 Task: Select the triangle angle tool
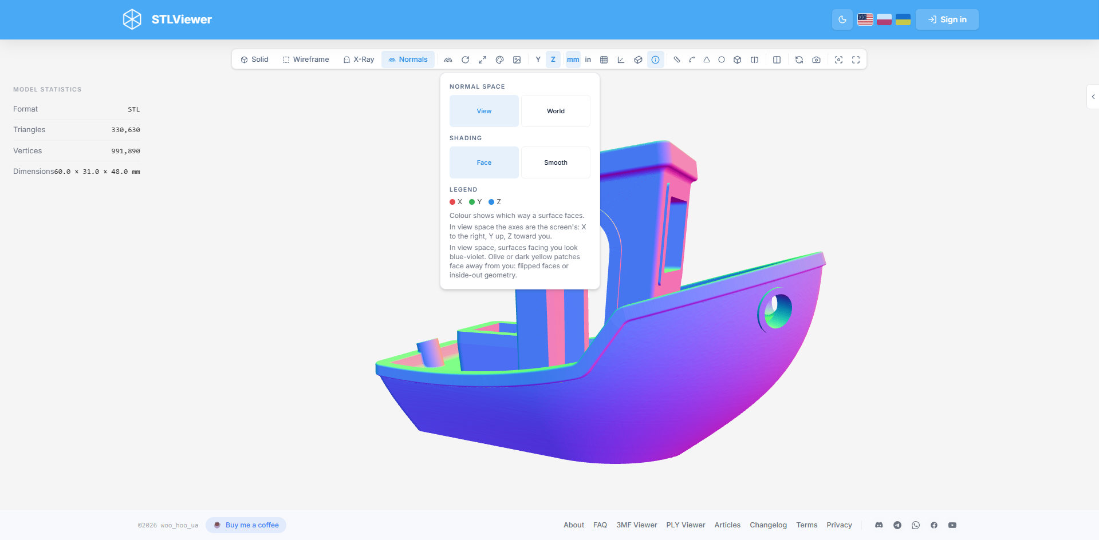pyautogui.click(x=707, y=59)
